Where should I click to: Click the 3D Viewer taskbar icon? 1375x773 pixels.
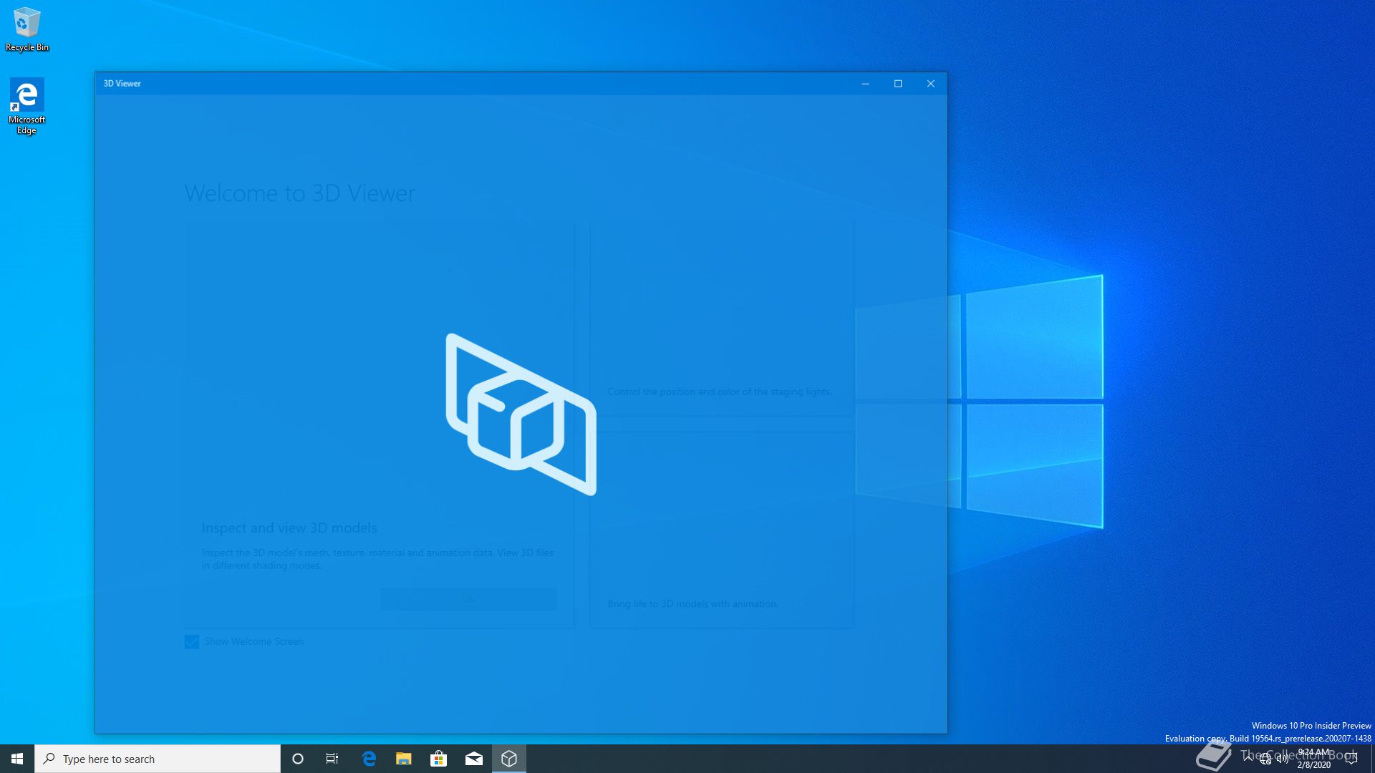pos(509,759)
